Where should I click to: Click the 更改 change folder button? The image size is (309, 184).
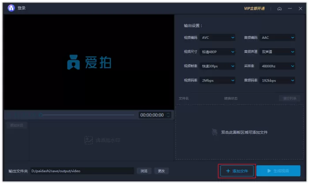coord(161,171)
